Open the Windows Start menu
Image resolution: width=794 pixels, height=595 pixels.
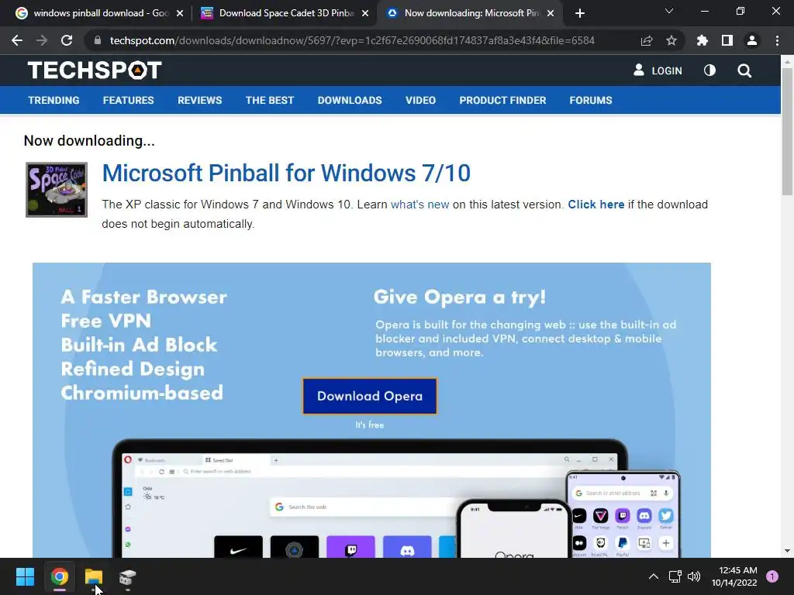25,576
